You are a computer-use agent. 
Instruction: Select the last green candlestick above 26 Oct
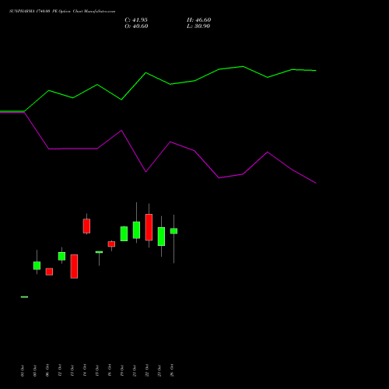click(x=173, y=231)
